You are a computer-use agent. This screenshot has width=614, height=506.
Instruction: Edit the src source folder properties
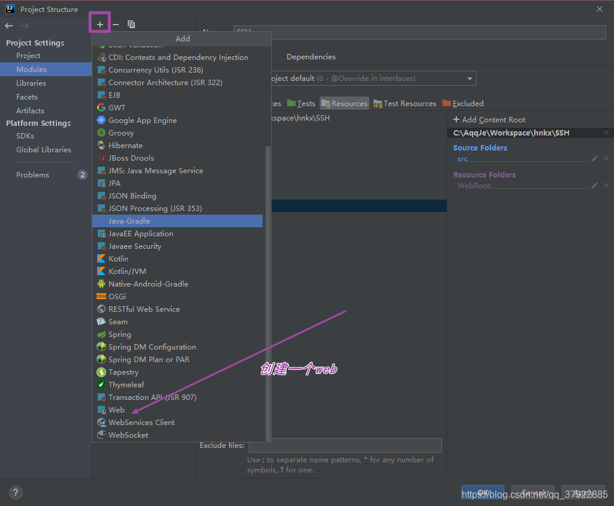tap(594, 159)
